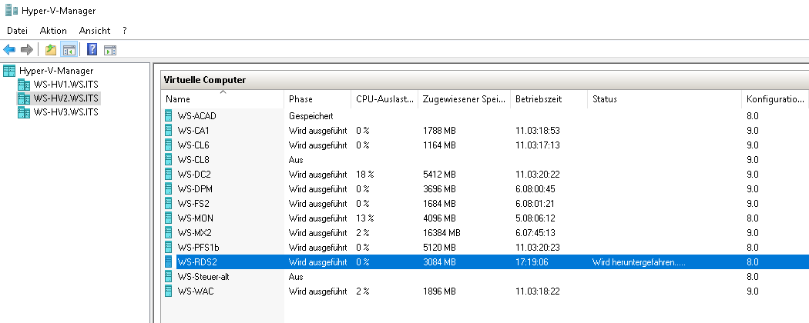Screen dimensions: 809x323
Task: Select the Hyper-V-Manager root node label
Action: point(56,71)
